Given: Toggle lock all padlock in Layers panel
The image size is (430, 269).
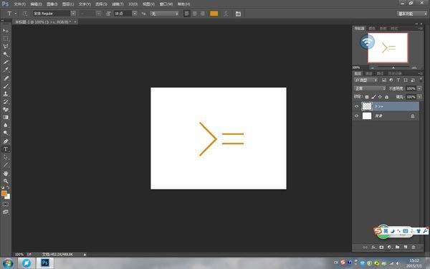Looking at the screenshot, I should click(387, 97).
